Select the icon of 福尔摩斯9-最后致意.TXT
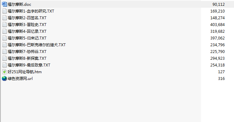This screenshot has height=122, width=234. point(4,65)
